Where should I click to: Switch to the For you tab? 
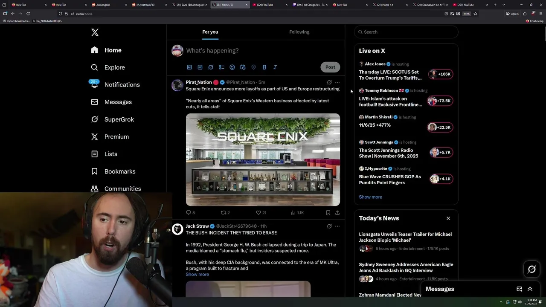click(210, 32)
